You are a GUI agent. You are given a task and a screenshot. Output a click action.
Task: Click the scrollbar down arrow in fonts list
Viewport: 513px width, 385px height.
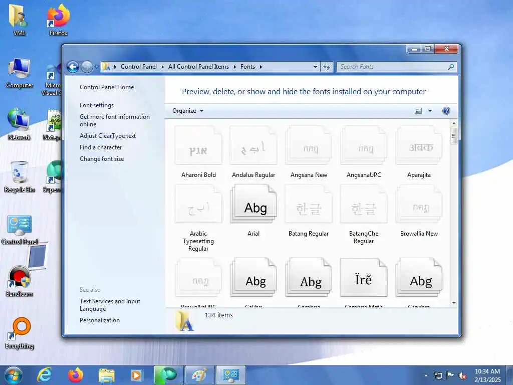(x=454, y=303)
